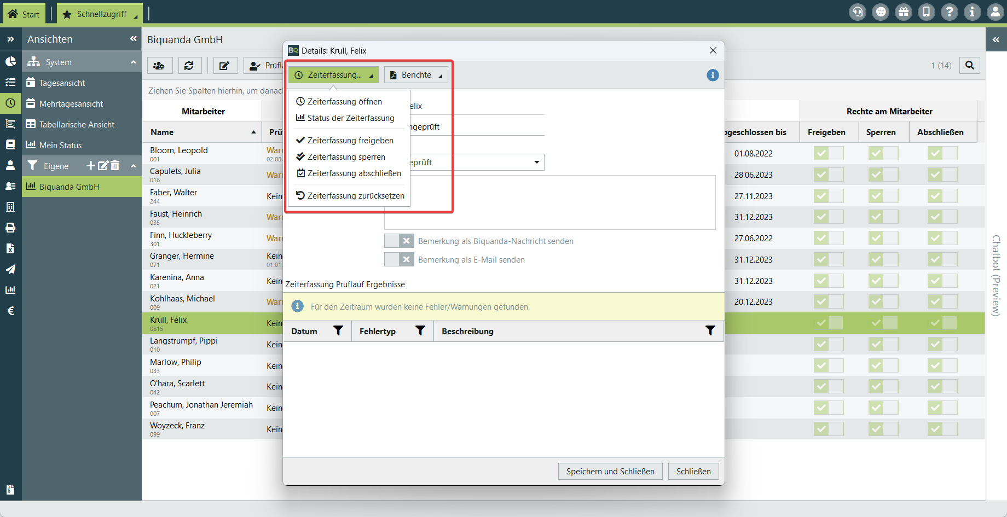The width and height of the screenshot is (1007, 517).
Task: Select Zeiterfassung freigeben menu entry
Action: point(350,141)
